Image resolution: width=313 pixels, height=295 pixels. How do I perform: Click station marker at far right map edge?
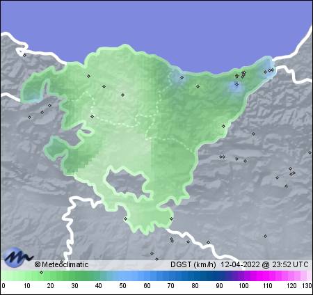[x=310, y=152]
